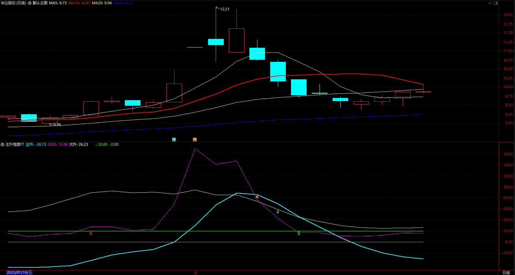Click the red B buy signal marker
This screenshot has height=275, width=515.
tap(91, 234)
